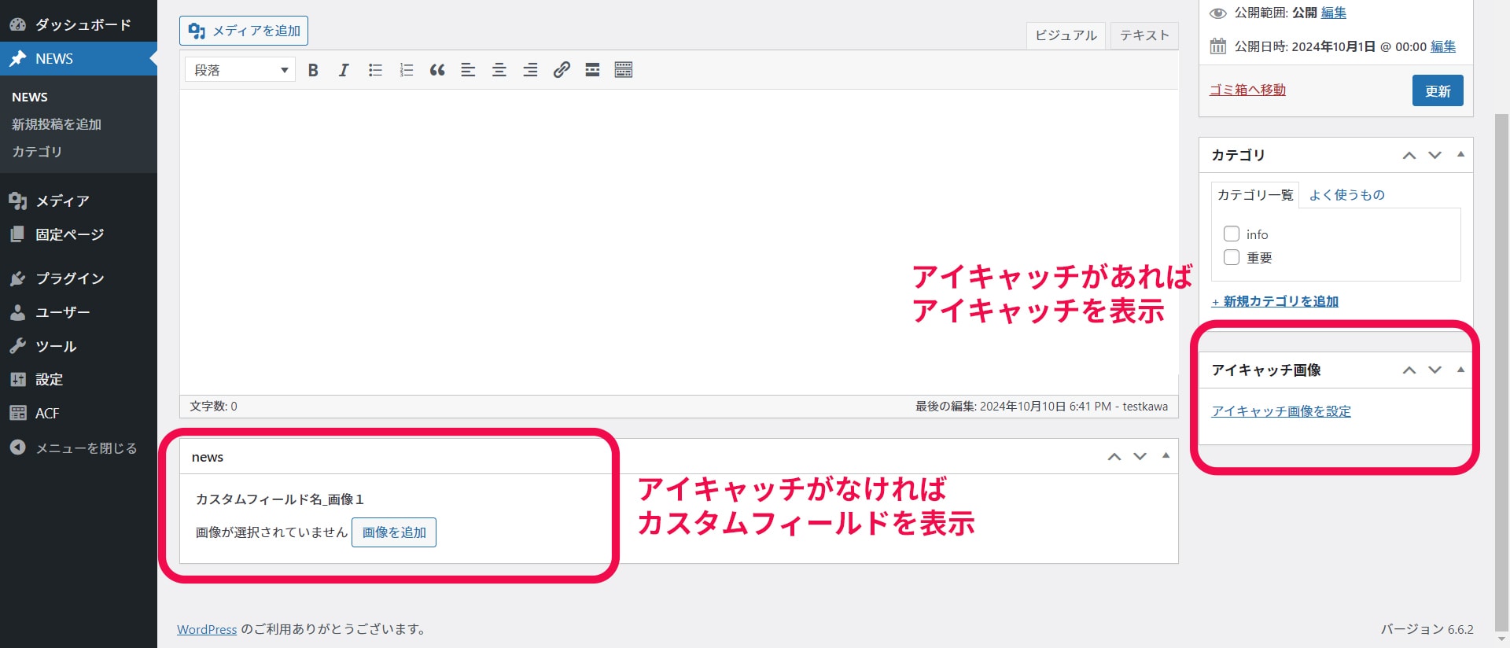Align text center
Screen dimensions: 1510x648
499,70
